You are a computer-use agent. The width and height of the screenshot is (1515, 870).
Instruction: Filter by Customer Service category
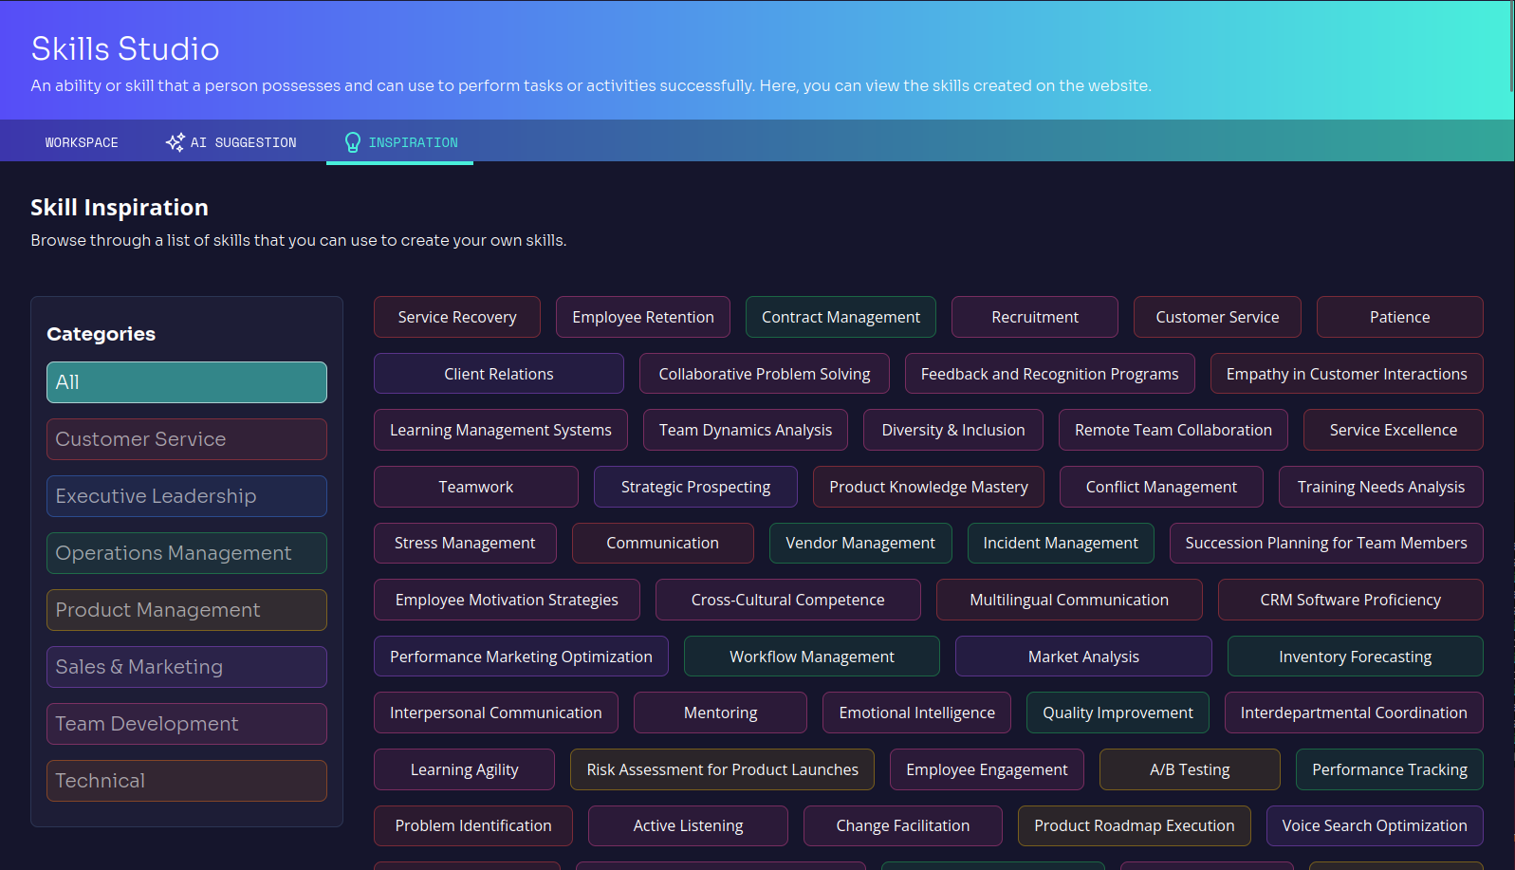(187, 439)
